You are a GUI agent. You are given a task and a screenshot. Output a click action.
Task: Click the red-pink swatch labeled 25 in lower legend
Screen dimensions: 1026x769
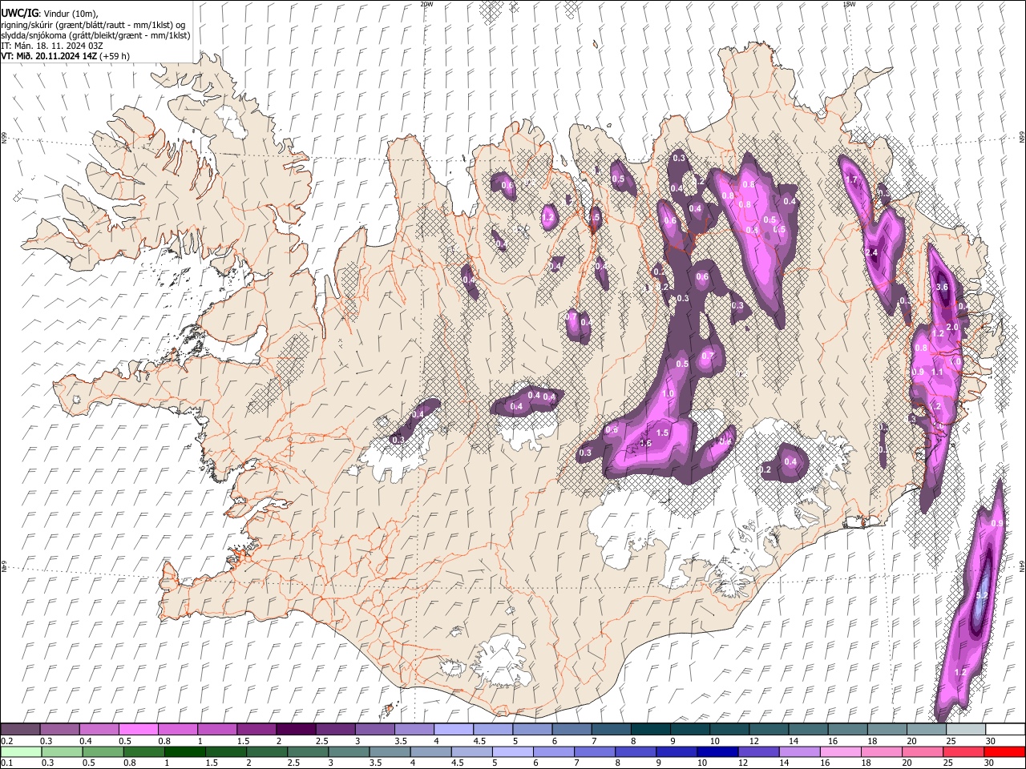click(x=963, y=752)
